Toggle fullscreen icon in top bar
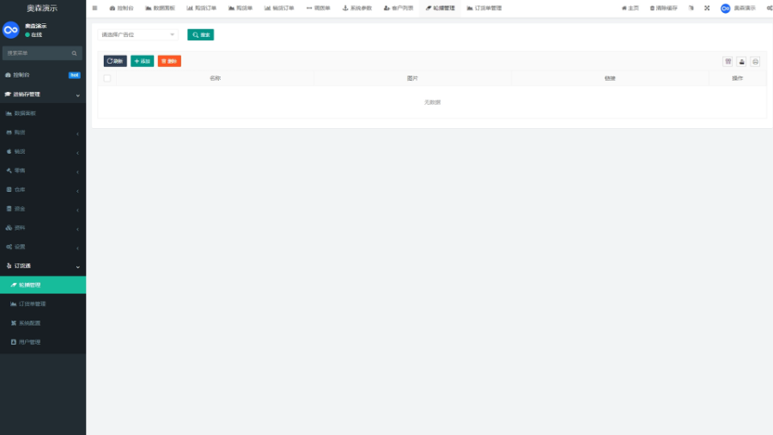The width and height of the screenshot is (773, 435). click(707, 8)
